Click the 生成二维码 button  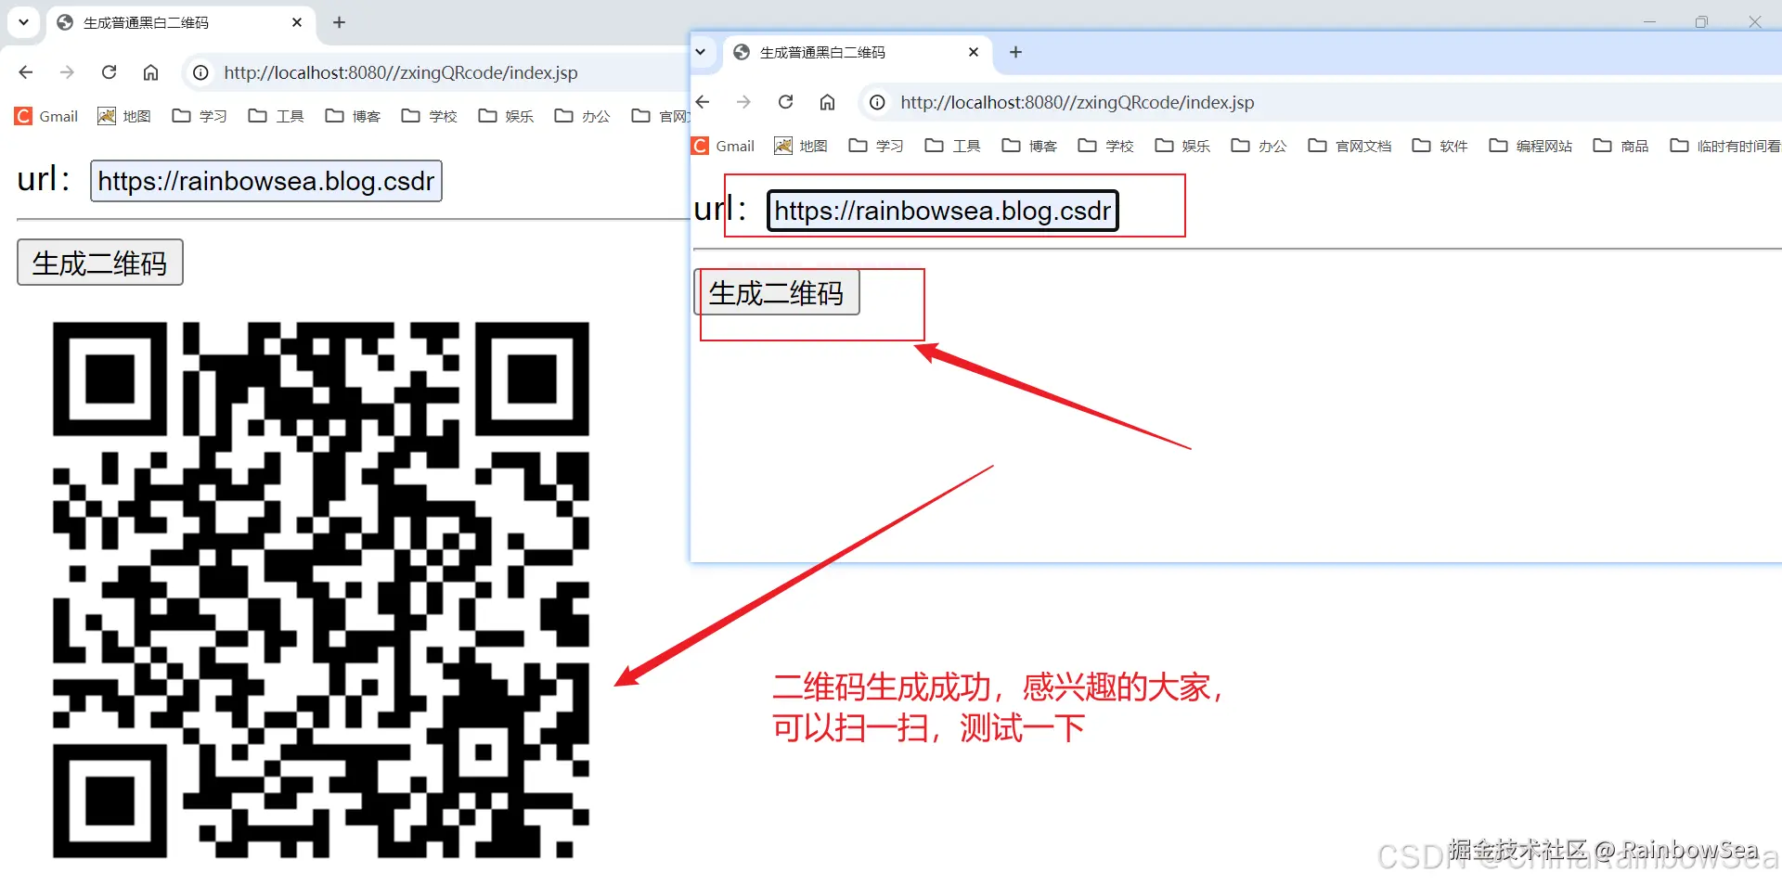(x=778, y=292)
